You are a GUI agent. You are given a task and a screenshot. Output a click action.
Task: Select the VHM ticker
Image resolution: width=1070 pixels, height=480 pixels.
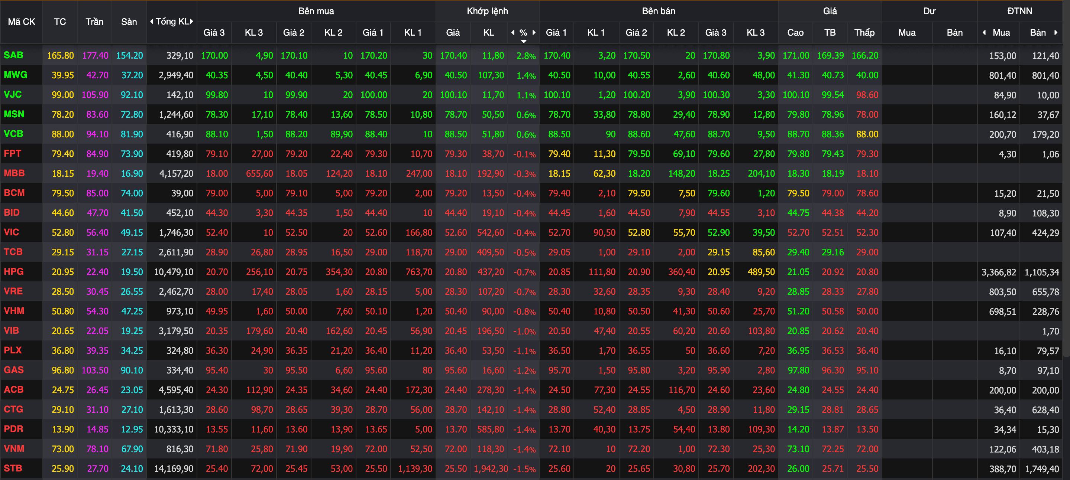pos(14,311)
